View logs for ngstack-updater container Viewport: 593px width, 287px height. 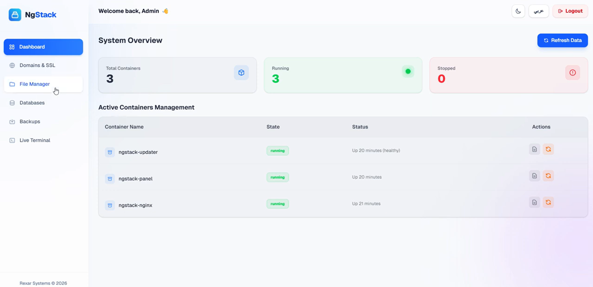pos(534,149)
